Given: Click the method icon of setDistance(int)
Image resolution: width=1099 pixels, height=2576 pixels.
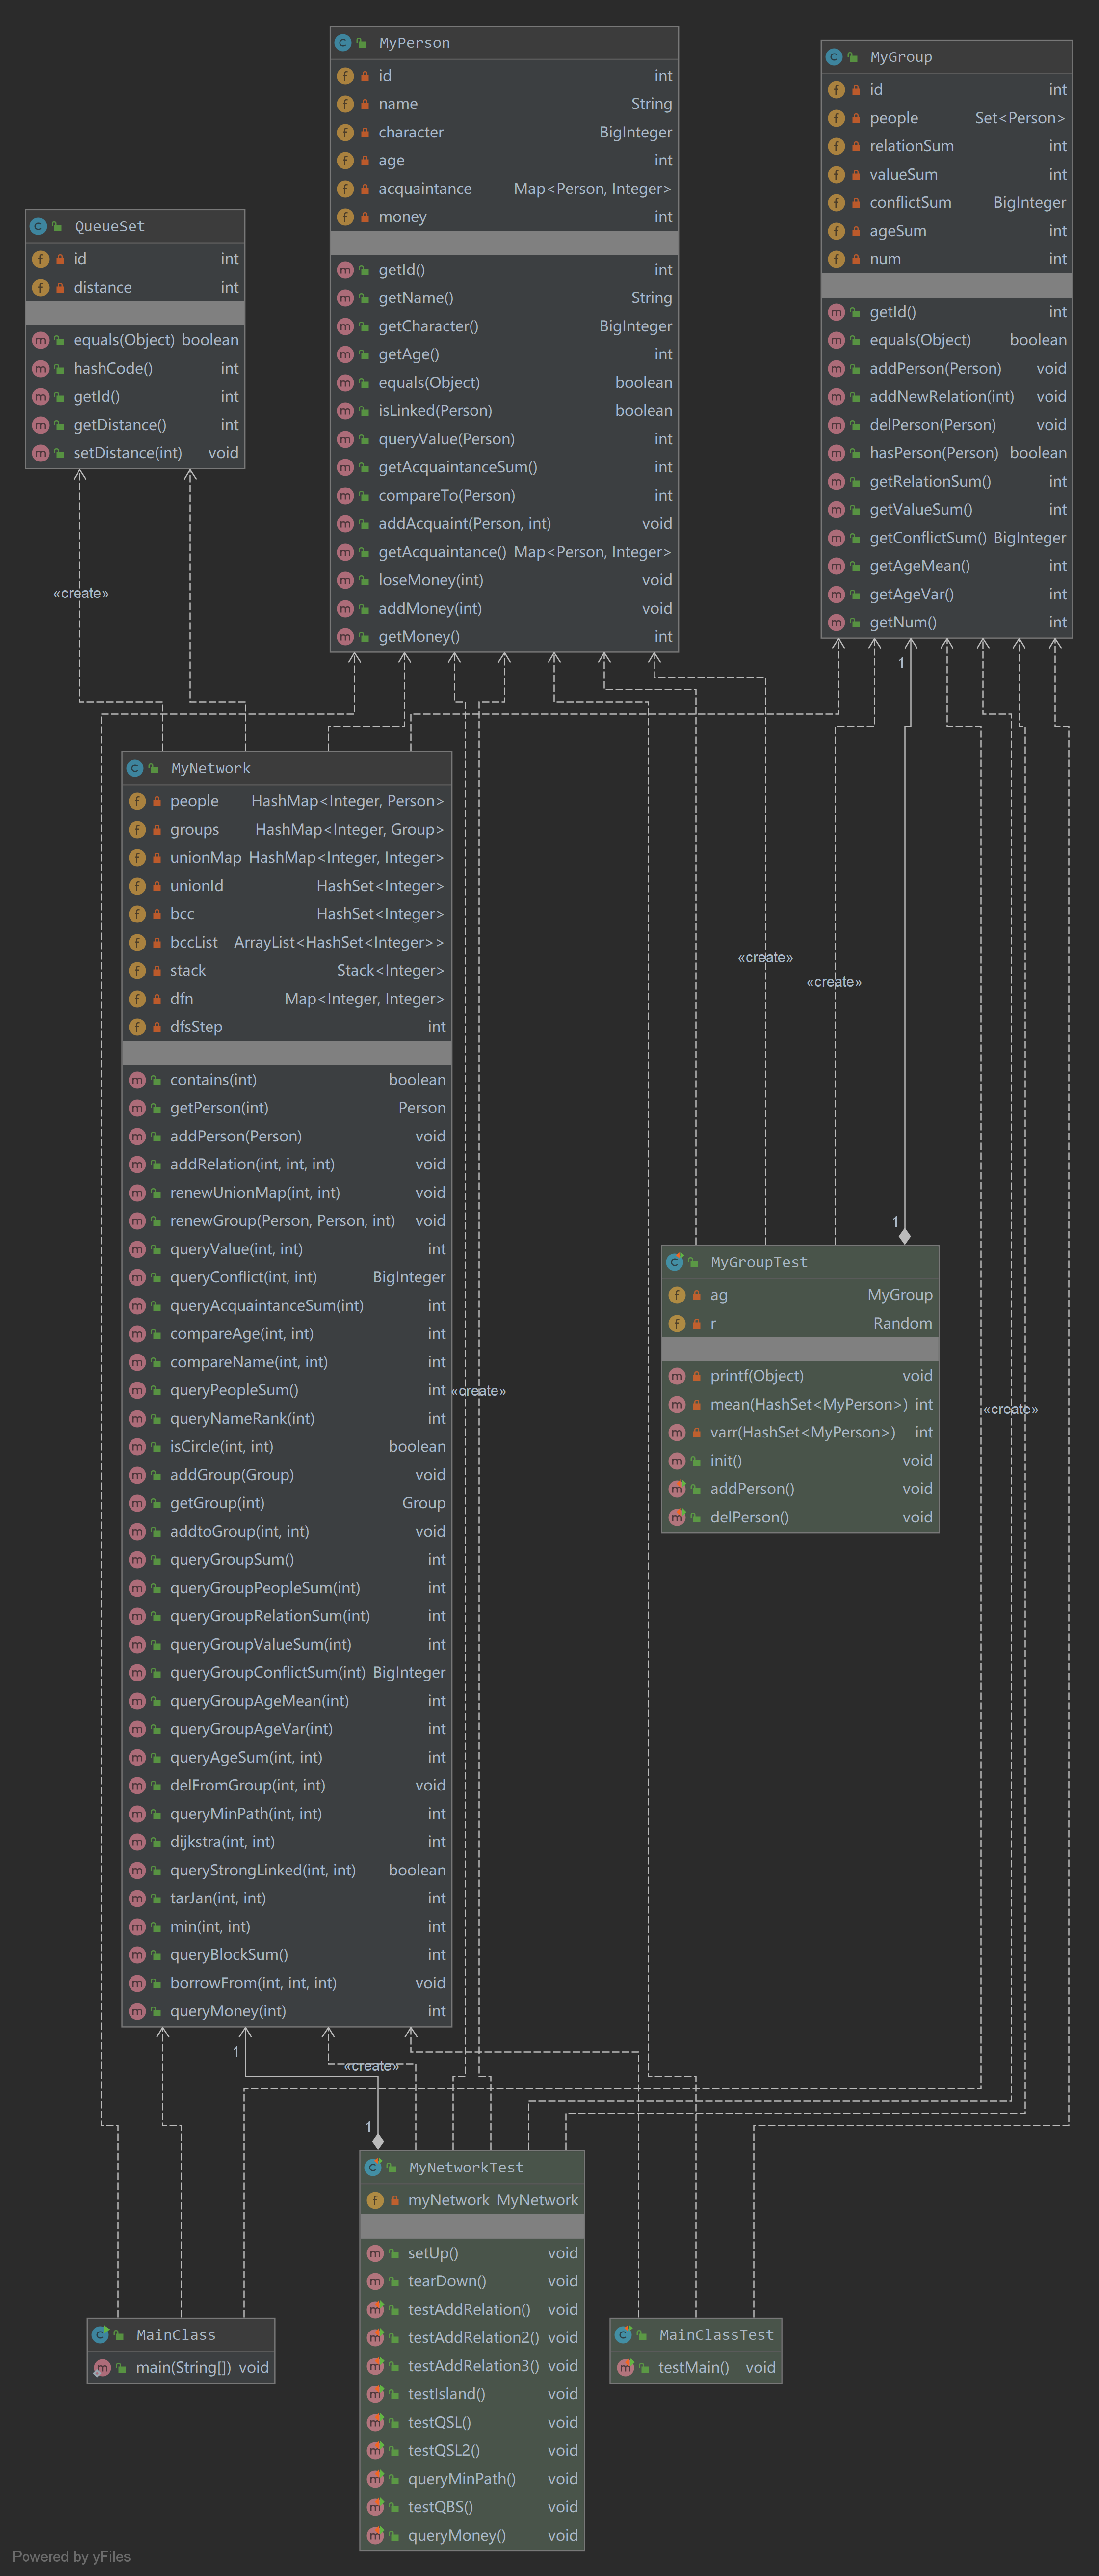Looking at the screenshot, I should click(x=40, y=453).
